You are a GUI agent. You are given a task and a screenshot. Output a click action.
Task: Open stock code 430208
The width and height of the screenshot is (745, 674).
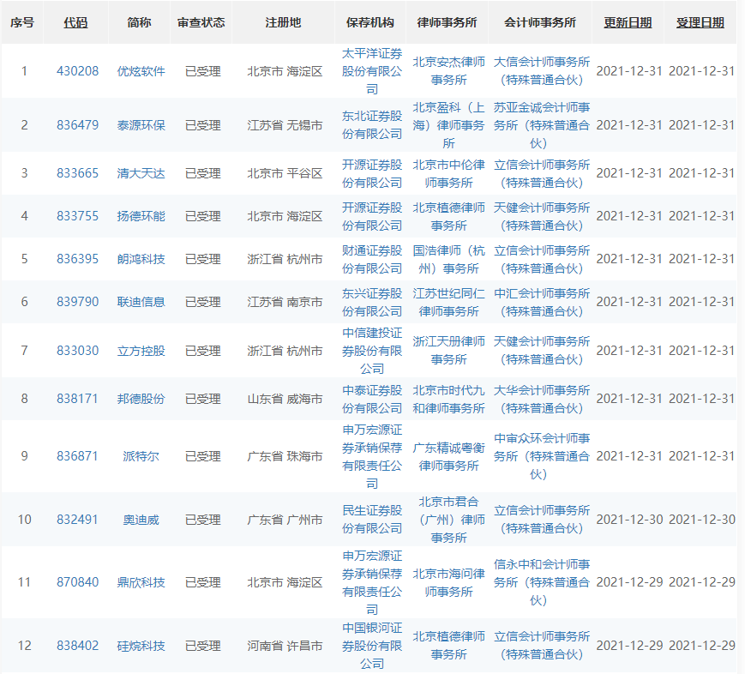pyautogui.click(x=77, y=71)
